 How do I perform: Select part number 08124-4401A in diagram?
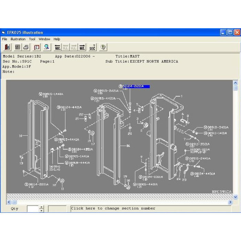(71, 107)
